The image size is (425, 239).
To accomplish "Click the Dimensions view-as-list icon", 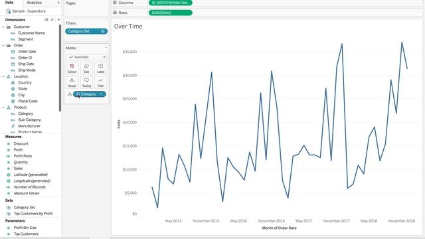I will [46, 20].
